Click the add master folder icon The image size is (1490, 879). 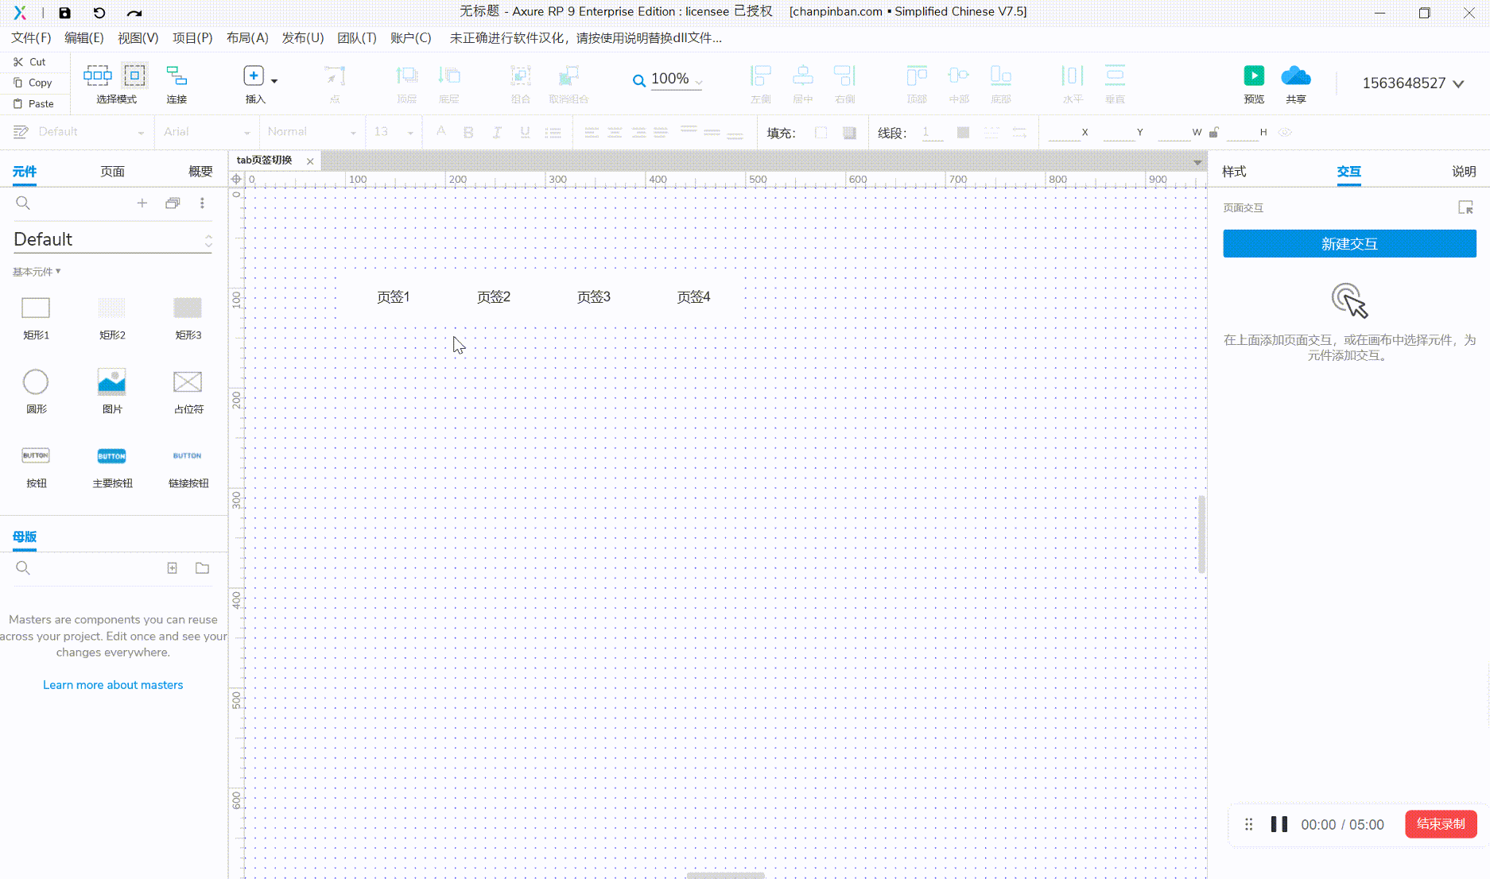point(203,568)
